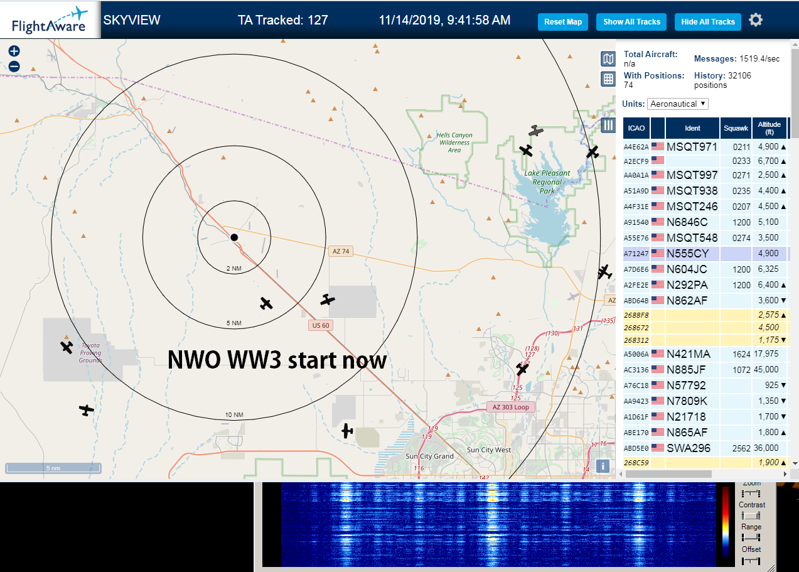Select the small light-purple aircraft icon
This screenshot has height=572, width=799.
tap(572, 296)
